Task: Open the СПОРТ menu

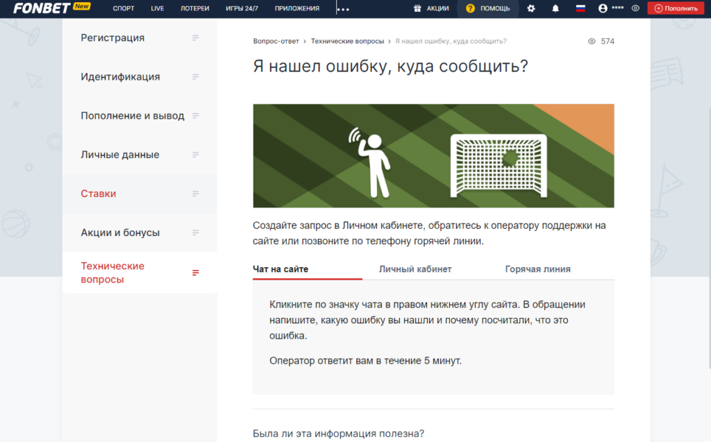Action: click(x=124, y=8)
